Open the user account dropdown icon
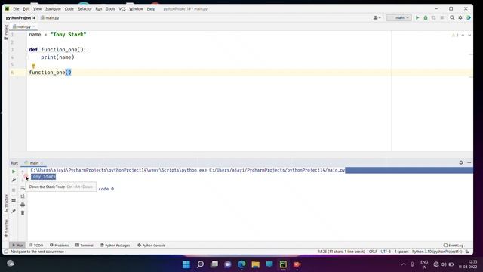 coord(377,18)
